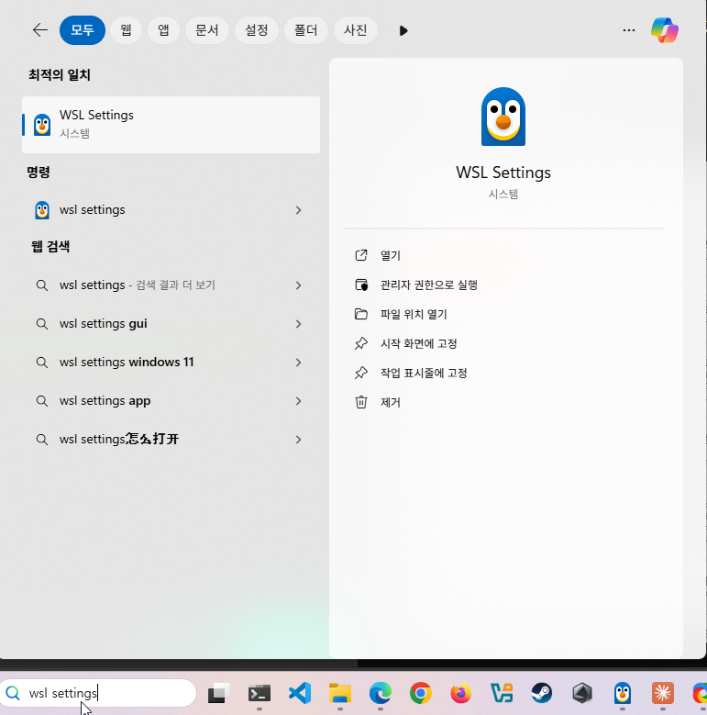Choose 관리자 권한으로 실행
This screenshot has width=707, height=715.
tap(428, 285)
